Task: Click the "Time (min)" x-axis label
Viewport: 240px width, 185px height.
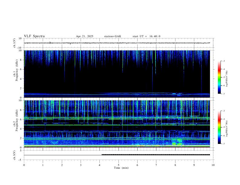Action: point(121,168)
